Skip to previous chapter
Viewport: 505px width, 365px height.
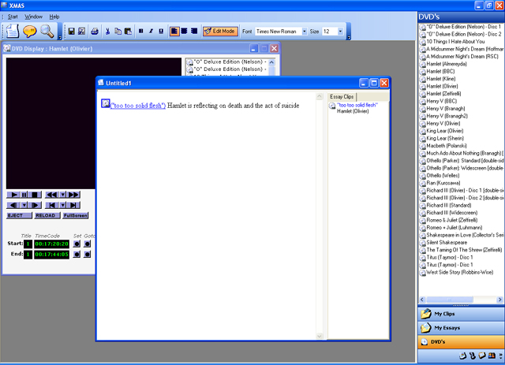tap(52, 205)
